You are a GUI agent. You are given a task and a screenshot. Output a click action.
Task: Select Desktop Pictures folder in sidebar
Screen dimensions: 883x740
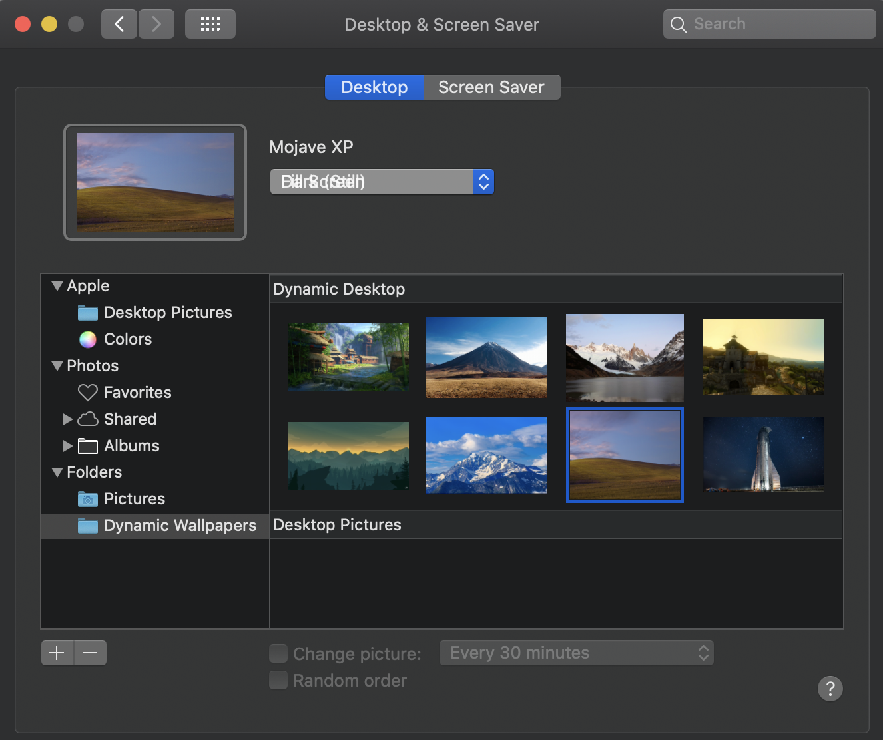pyautogui.click(x=154, y=313)
